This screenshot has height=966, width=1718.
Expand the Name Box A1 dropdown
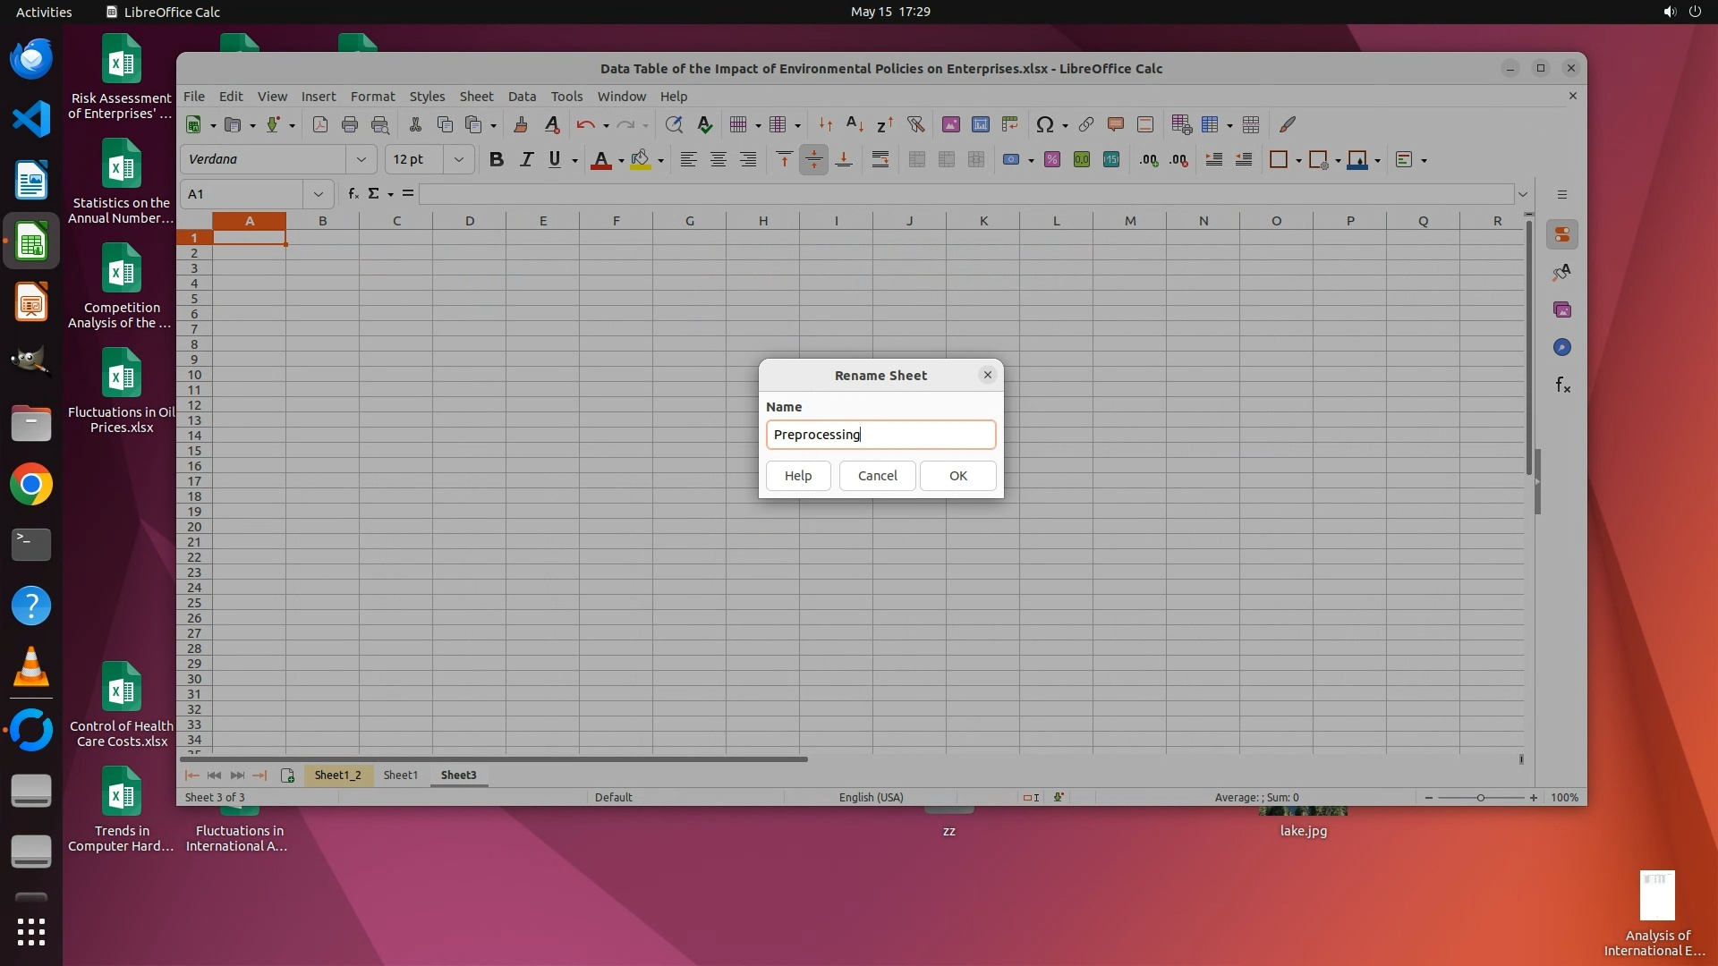click(318, 194)
